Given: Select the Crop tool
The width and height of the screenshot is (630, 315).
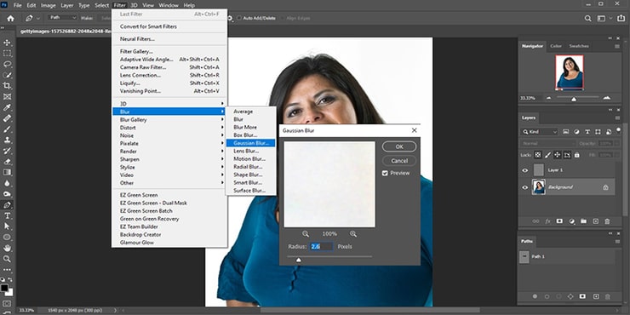Looking at the screenshot, I should [x=7, y=86].
